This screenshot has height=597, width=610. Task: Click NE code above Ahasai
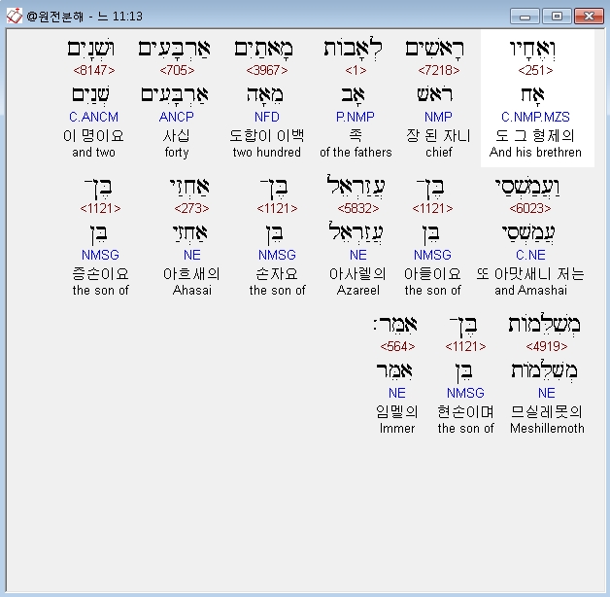tap(191, 255)
